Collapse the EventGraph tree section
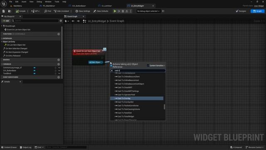 click(x=2, y=26)
